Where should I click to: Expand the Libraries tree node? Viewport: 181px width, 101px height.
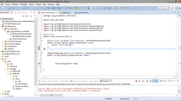3,49
